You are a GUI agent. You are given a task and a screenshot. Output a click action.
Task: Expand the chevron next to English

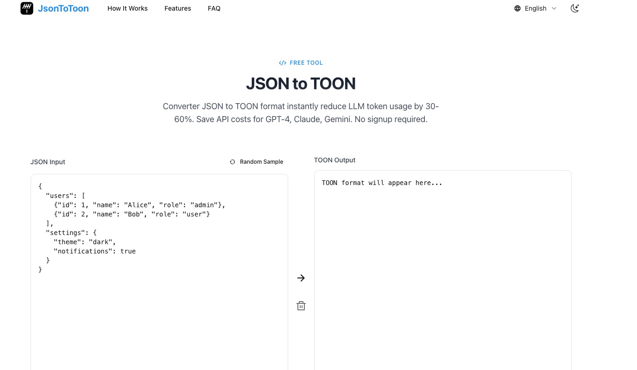tap(554, 8)
